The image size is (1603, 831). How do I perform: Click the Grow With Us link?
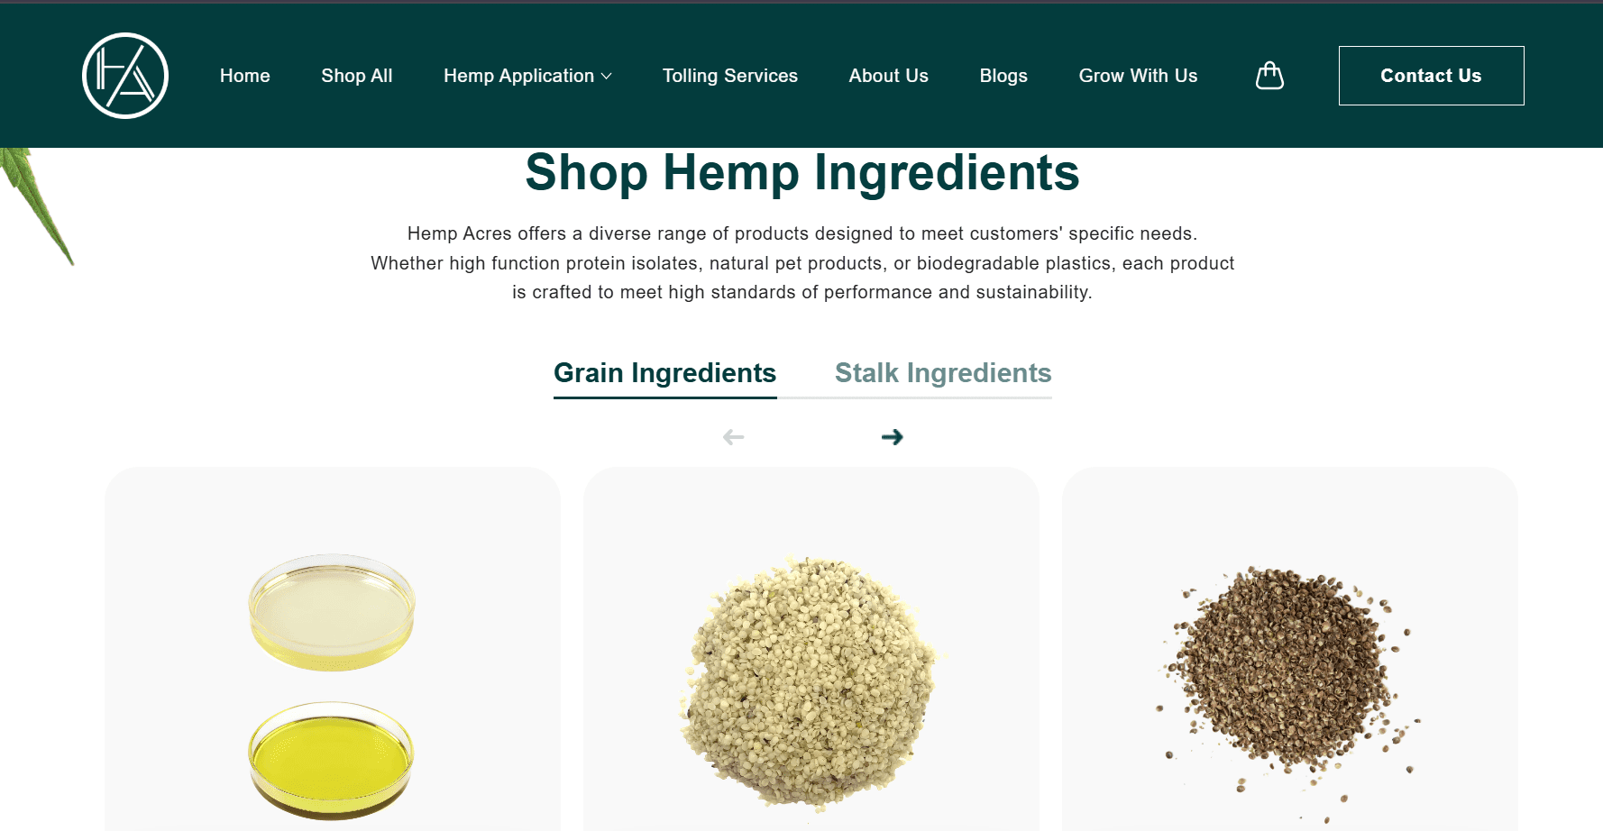tap(1138, 76)
